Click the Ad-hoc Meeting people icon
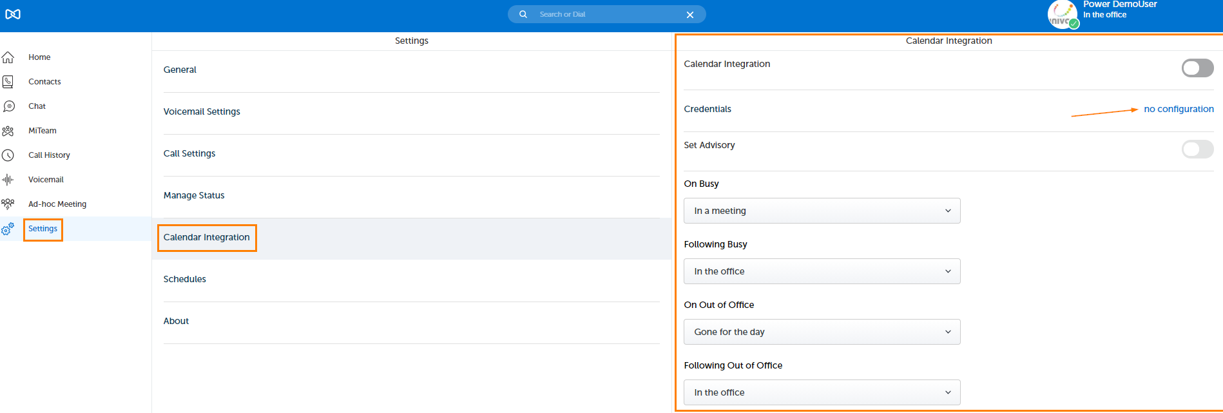The image size is (1223, 413). point(8,204)
